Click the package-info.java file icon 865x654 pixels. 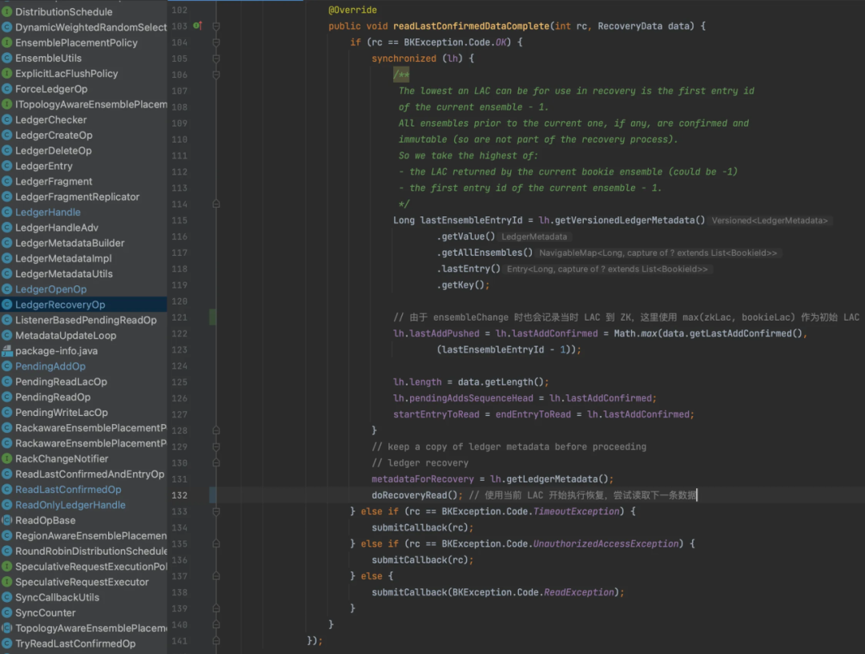6,351
